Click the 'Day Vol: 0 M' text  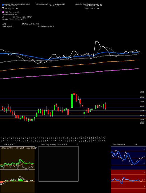pyautogui.click(x=92, y=8)
